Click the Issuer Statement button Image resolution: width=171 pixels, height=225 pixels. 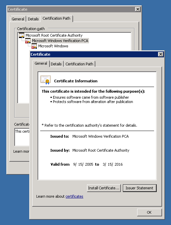point(139,188)
